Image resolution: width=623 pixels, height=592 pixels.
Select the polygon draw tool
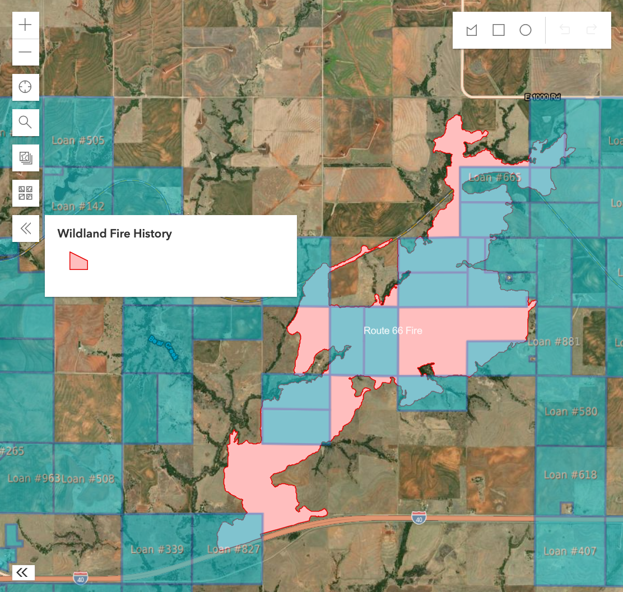[x=472, y=30]
